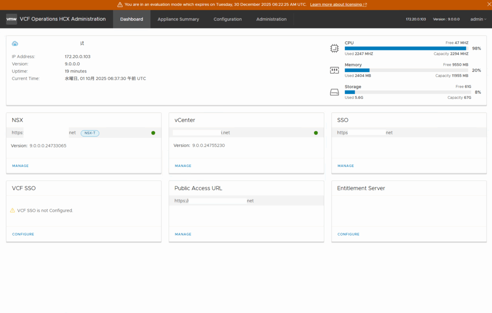The image size is (492, 313).
Task: Click the NSX green status indicator
Action: (x=153, y=133)
